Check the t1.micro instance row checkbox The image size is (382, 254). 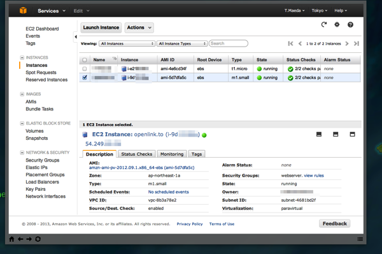click(85, 69)
